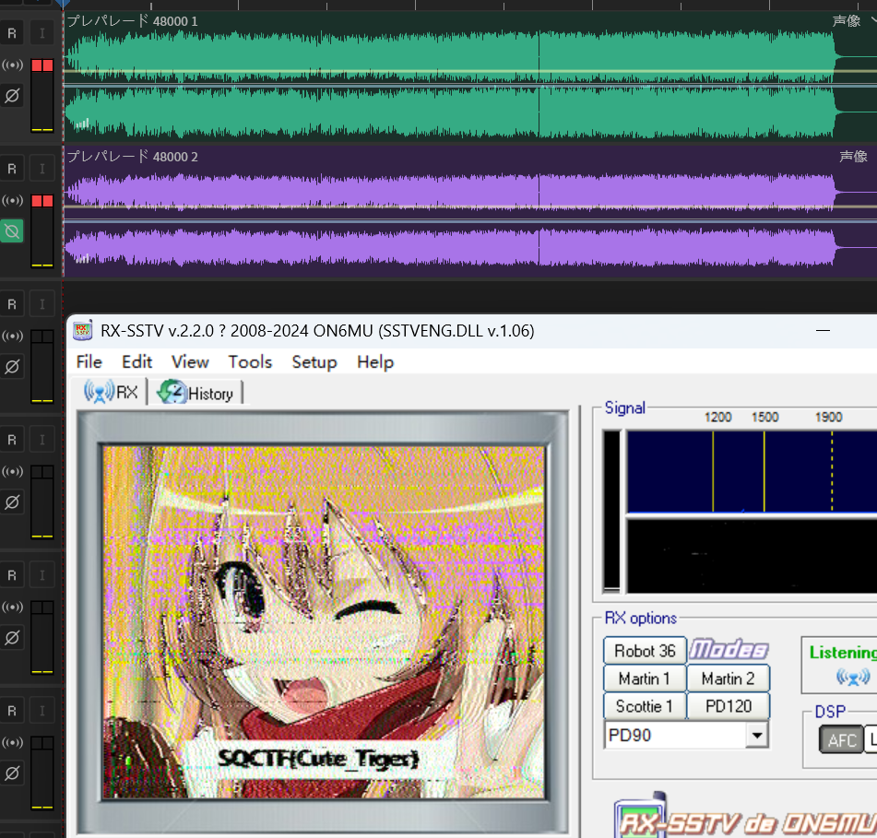Toggle monitor icon on fifth audio track
Image resolution: width=877 pixels, height=838 pixels.
pyautogui.click(x=12, y=607)
